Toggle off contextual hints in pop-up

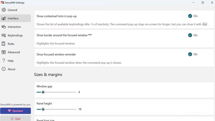point(190,16)
